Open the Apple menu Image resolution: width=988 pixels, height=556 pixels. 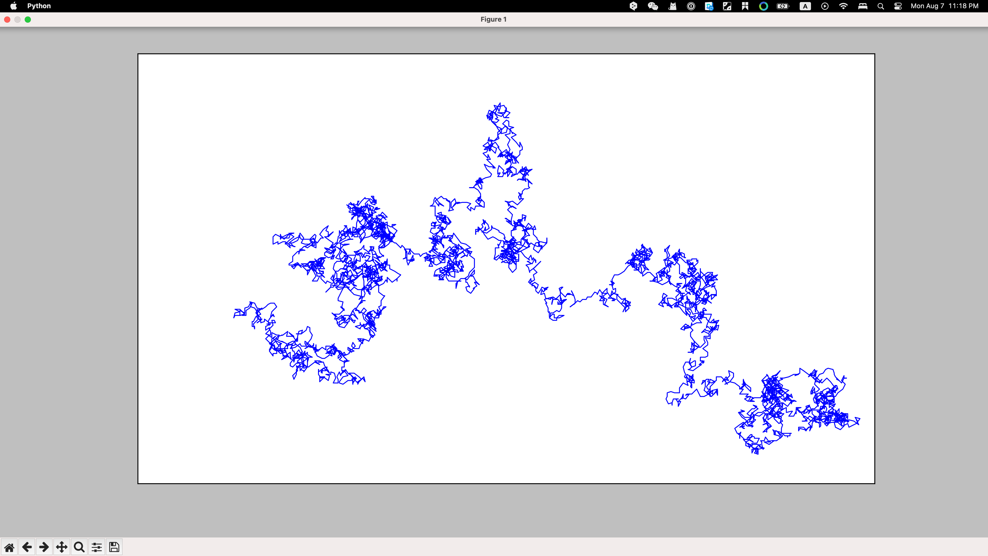click(x=13, y=6)
